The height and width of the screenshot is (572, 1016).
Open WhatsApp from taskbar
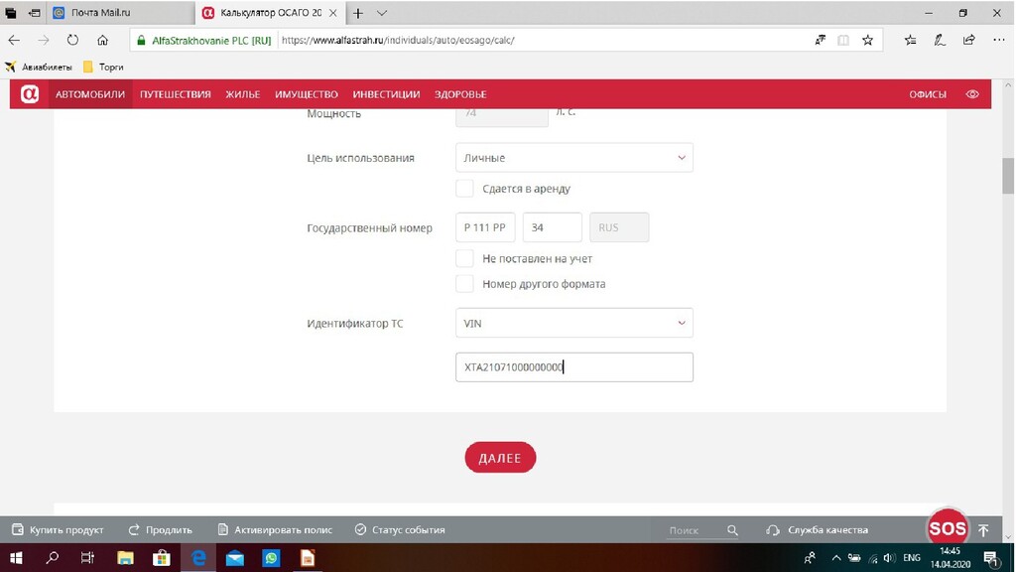coord(271,558)
